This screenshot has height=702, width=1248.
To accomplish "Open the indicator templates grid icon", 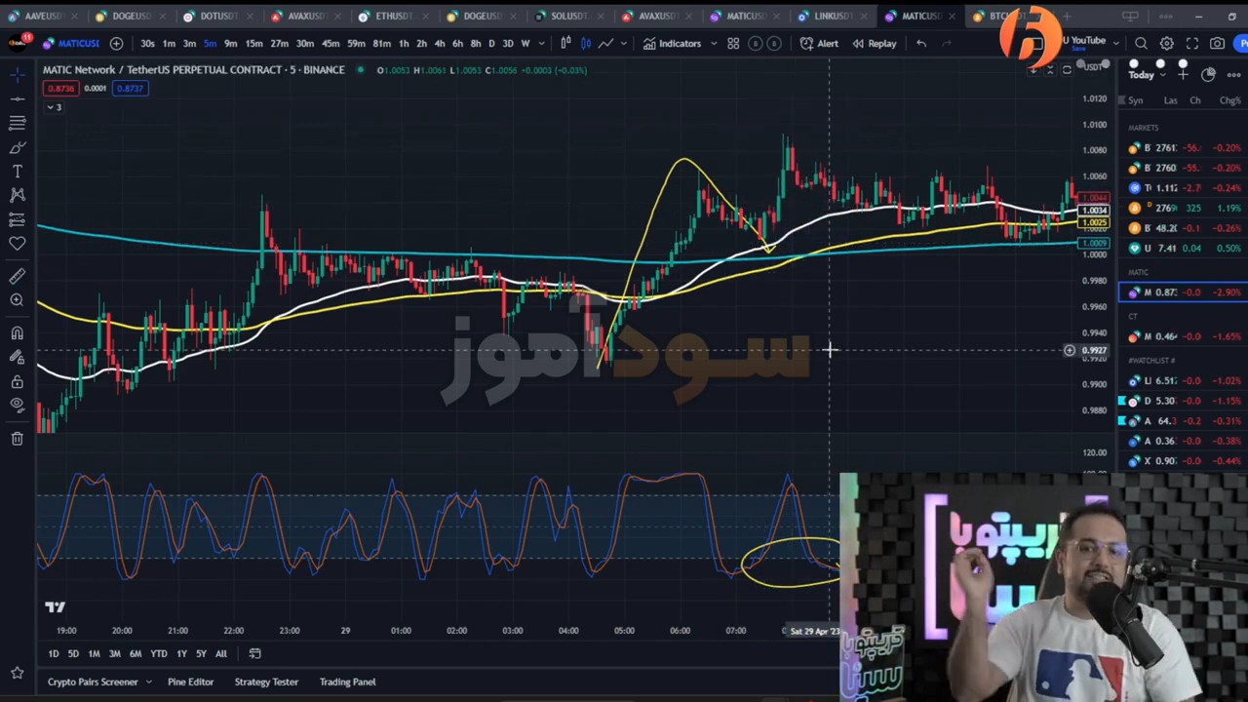I will (x=733, y=43).
